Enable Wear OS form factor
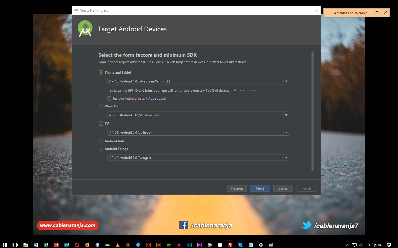The height and width of the screenshot is (248, 398). (x=101, y=106)
